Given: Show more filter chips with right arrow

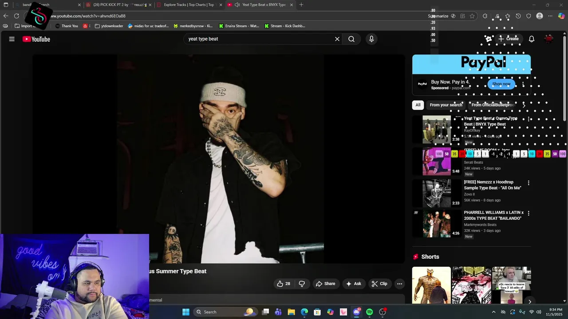Looking at the screenshot, I should click(524, 105).
